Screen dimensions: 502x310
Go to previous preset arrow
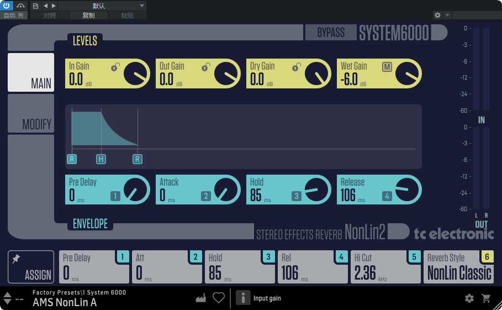coord(45,6)
